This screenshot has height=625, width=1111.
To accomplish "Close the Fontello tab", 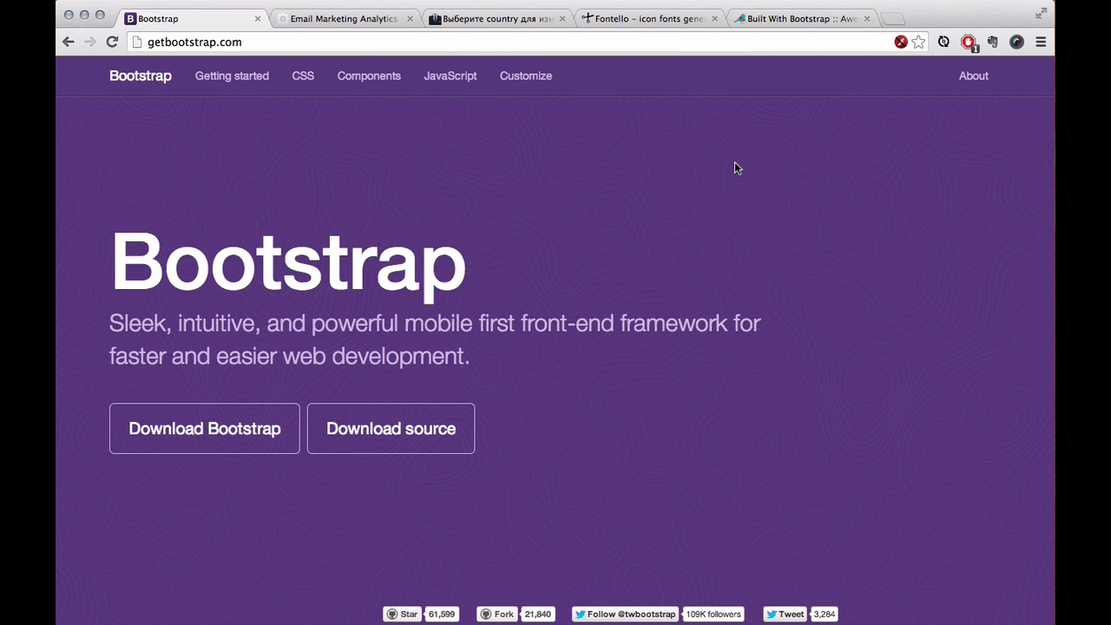I will [x=715, y=18].
